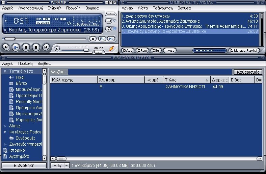Screen dimensions: 266x174
Task: Click the volume slider handle
Action: [86, 50]
